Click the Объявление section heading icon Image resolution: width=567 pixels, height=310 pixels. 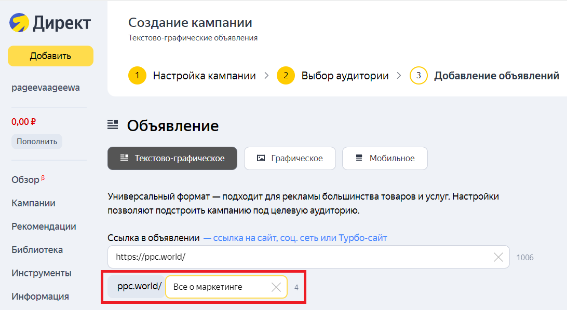pos(113,125)
